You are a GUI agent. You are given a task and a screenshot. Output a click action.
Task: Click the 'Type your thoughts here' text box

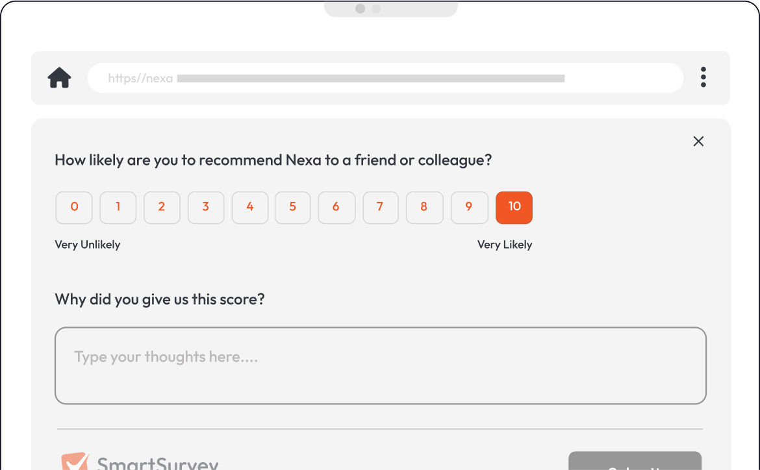point(380,365)
